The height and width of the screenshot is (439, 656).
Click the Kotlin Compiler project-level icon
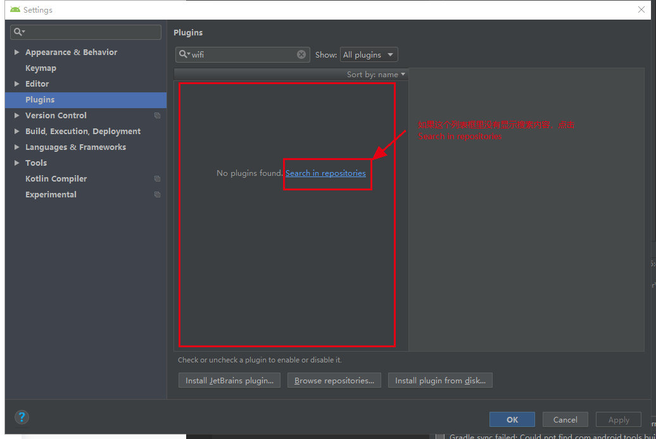tap(157, 178)
